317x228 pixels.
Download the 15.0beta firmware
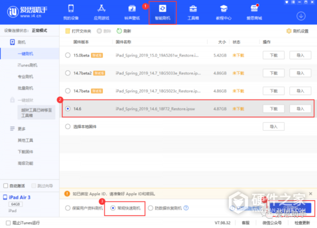274,55
